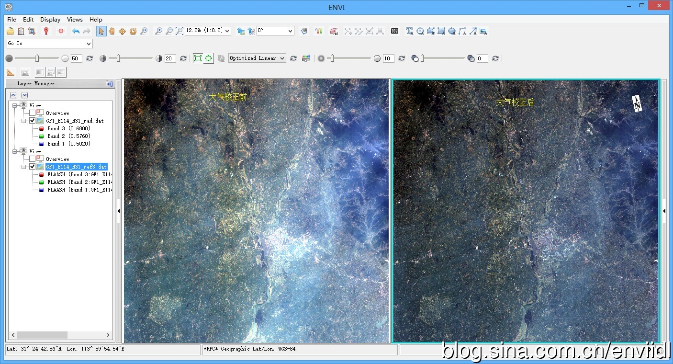Click the contrast value field showing 20
The width and height of the screenshot is (673, 364).
coord(170,58)
